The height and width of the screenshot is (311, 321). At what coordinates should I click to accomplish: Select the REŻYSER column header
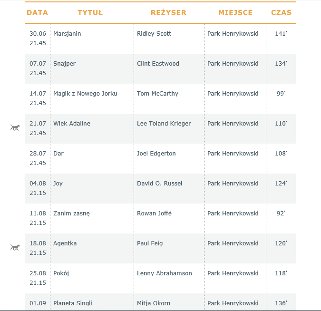[x=168, y=12]
